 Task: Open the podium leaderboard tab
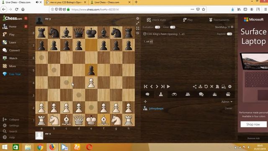[214, 94]
